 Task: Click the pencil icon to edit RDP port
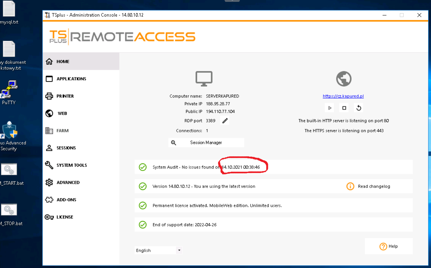click(x=225, y=121)
